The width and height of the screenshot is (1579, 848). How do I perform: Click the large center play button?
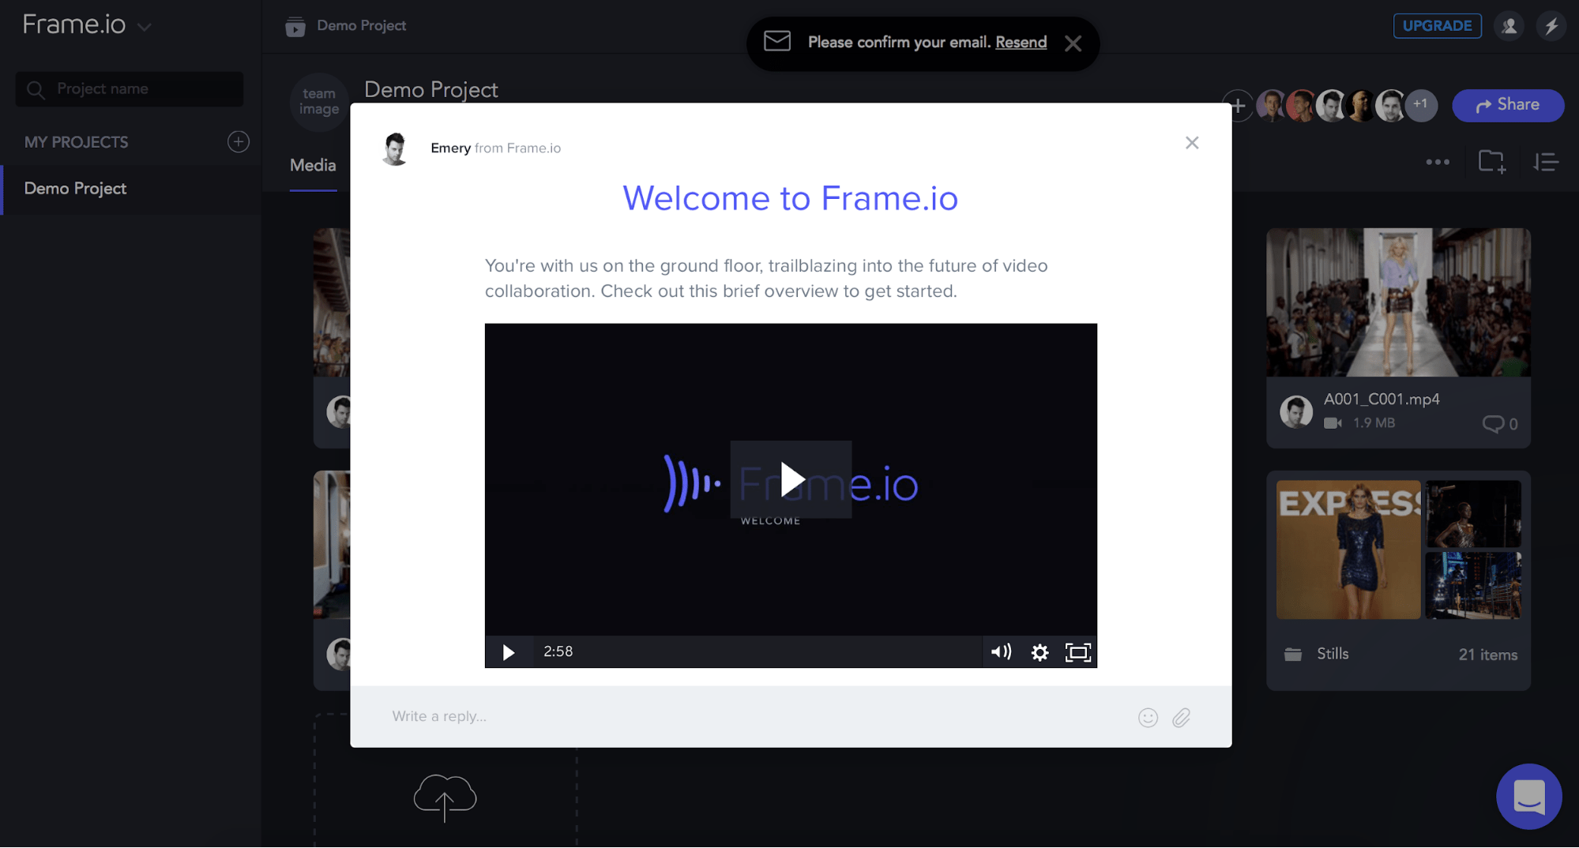point(791,479)
